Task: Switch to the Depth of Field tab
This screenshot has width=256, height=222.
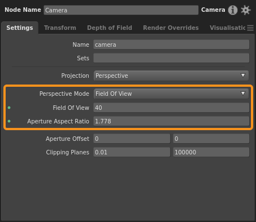Action: tap(110, 28)
